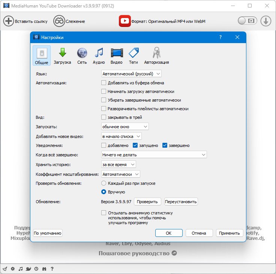Click the binoculars search icon in status bar
The width and height of the screenshot is (276, 274).
[x=44, y=269]
